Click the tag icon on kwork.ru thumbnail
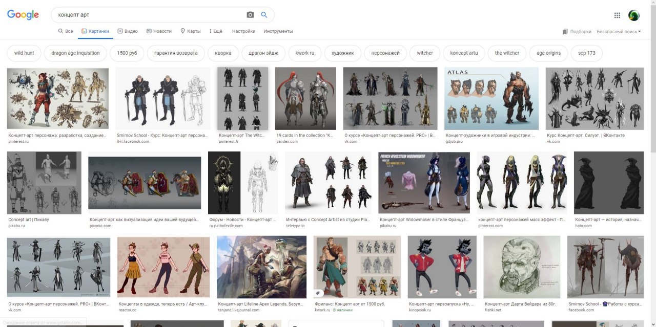 tap(318, 293)
